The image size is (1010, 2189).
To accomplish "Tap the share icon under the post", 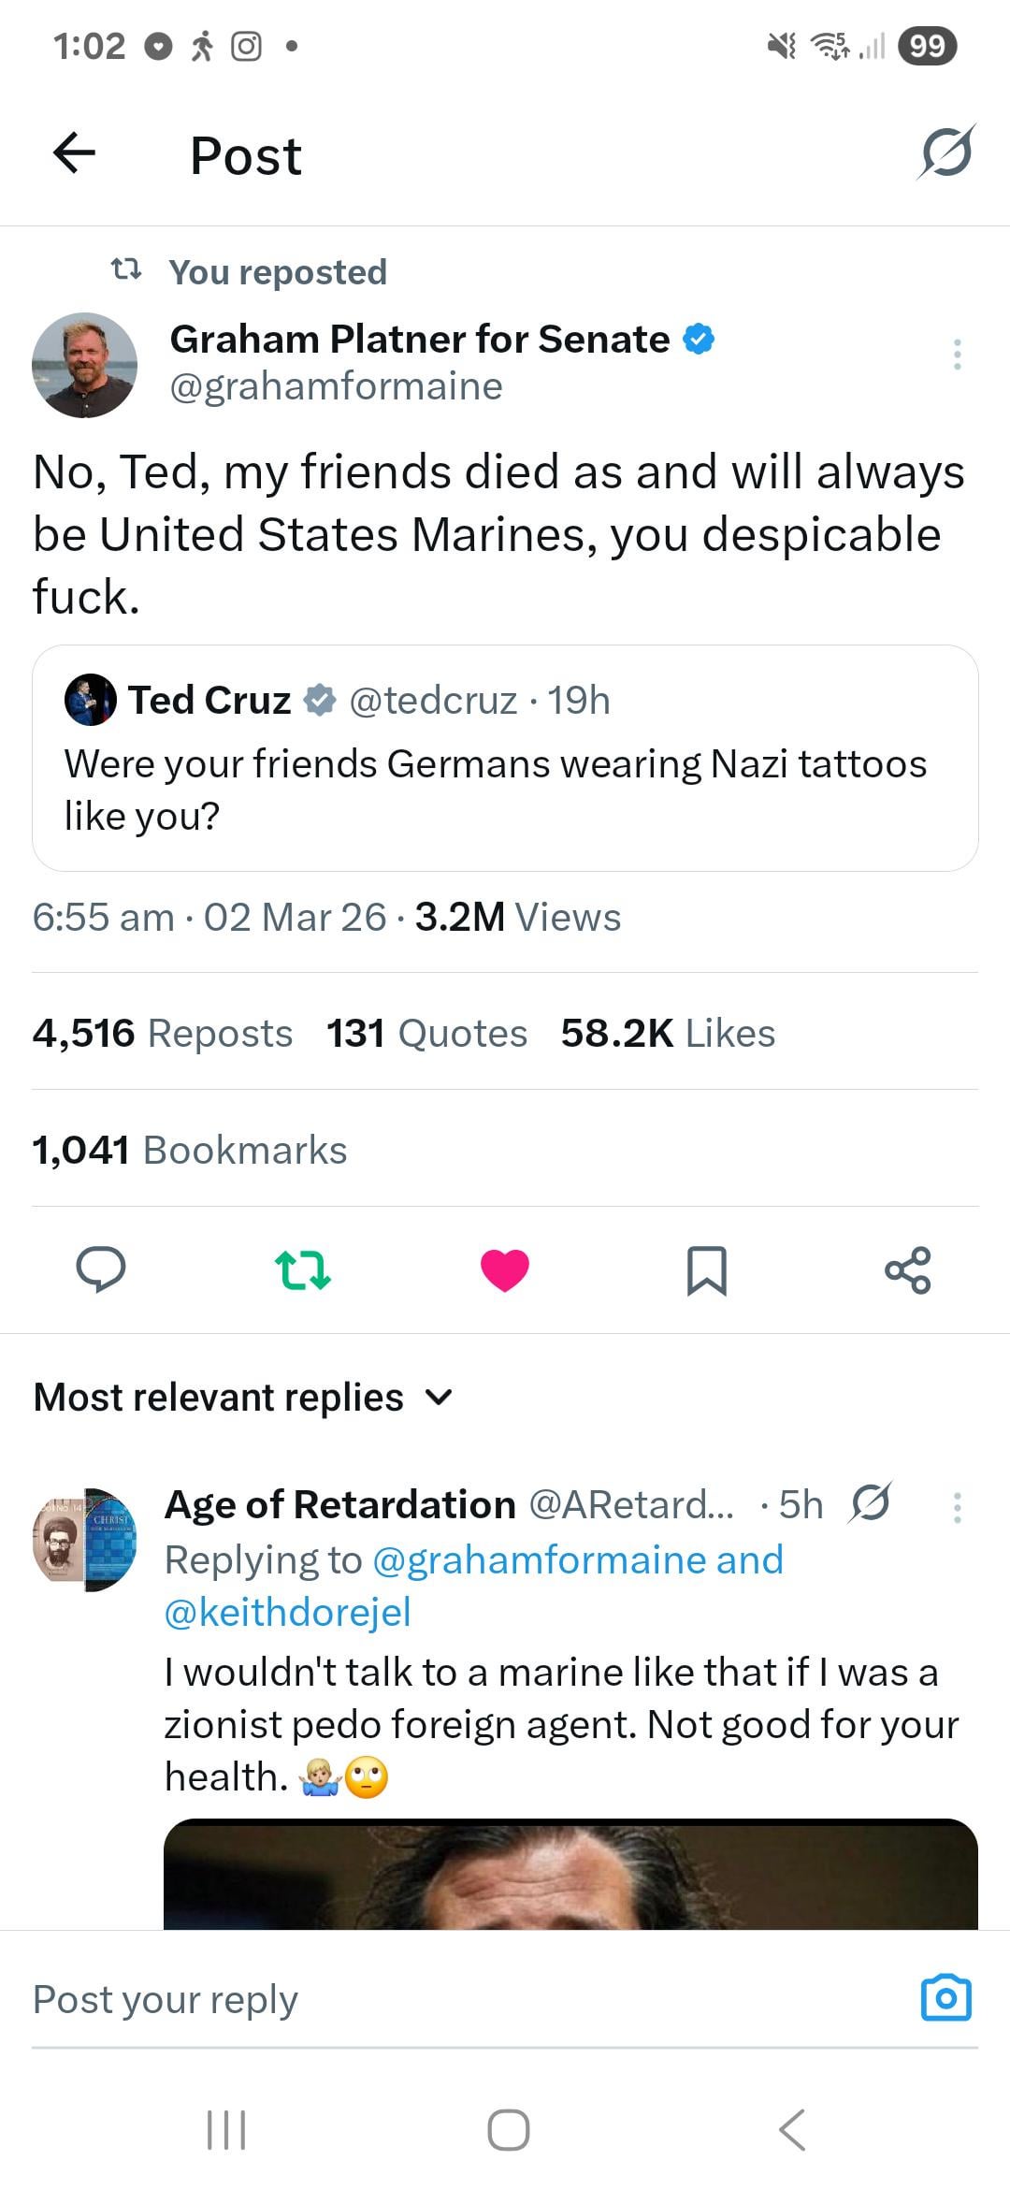I will point(907,1269).
